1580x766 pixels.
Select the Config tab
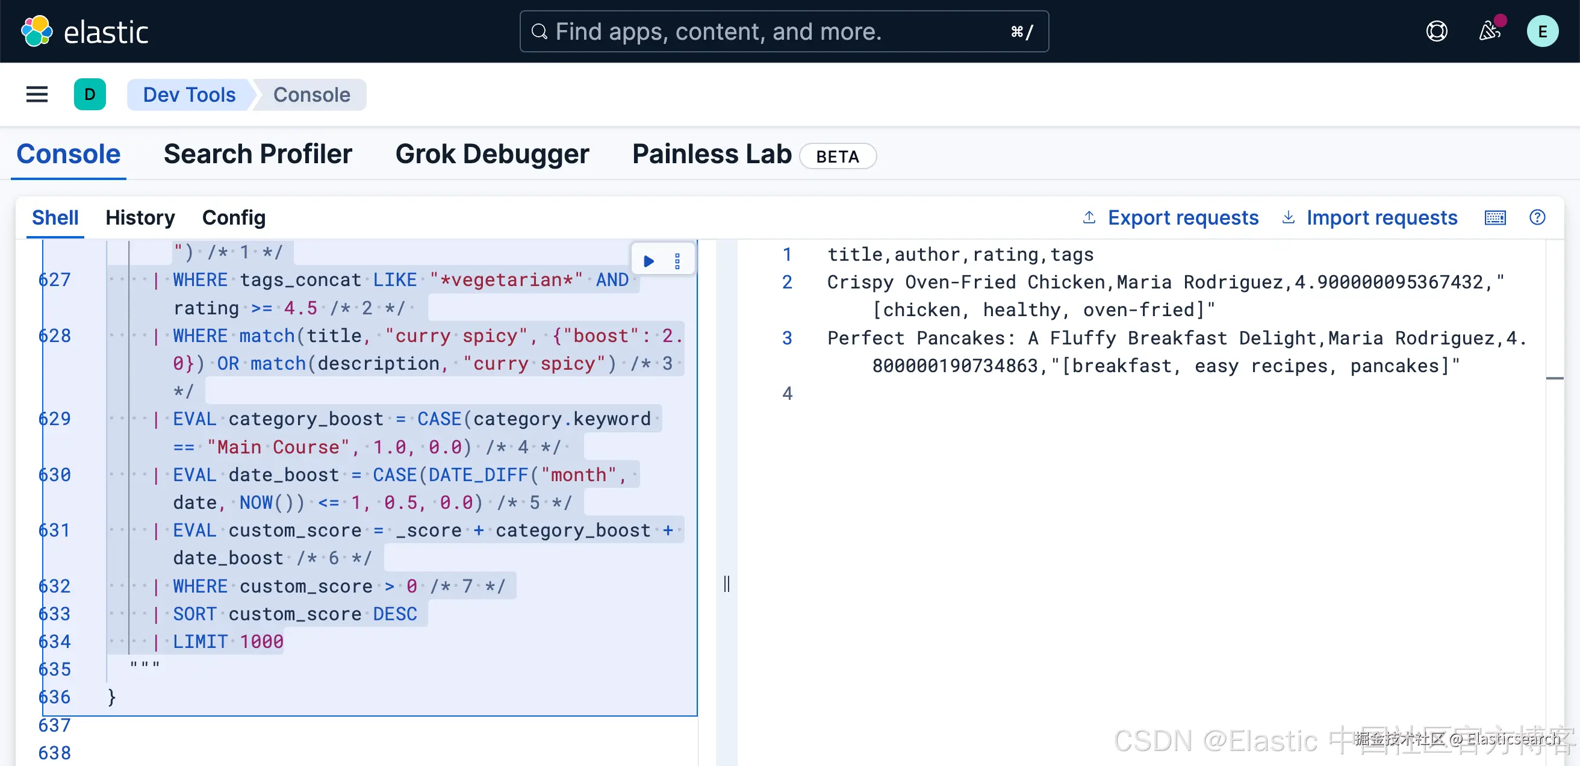click(x=234, y=218)
